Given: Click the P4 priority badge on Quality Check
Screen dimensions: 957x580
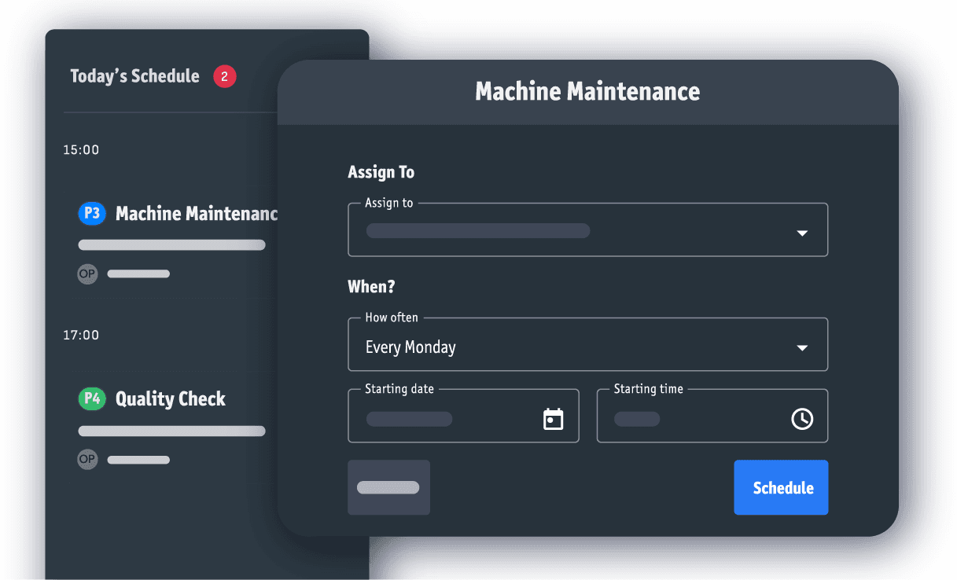Looking at the screenshot, I should pos(91,398).
